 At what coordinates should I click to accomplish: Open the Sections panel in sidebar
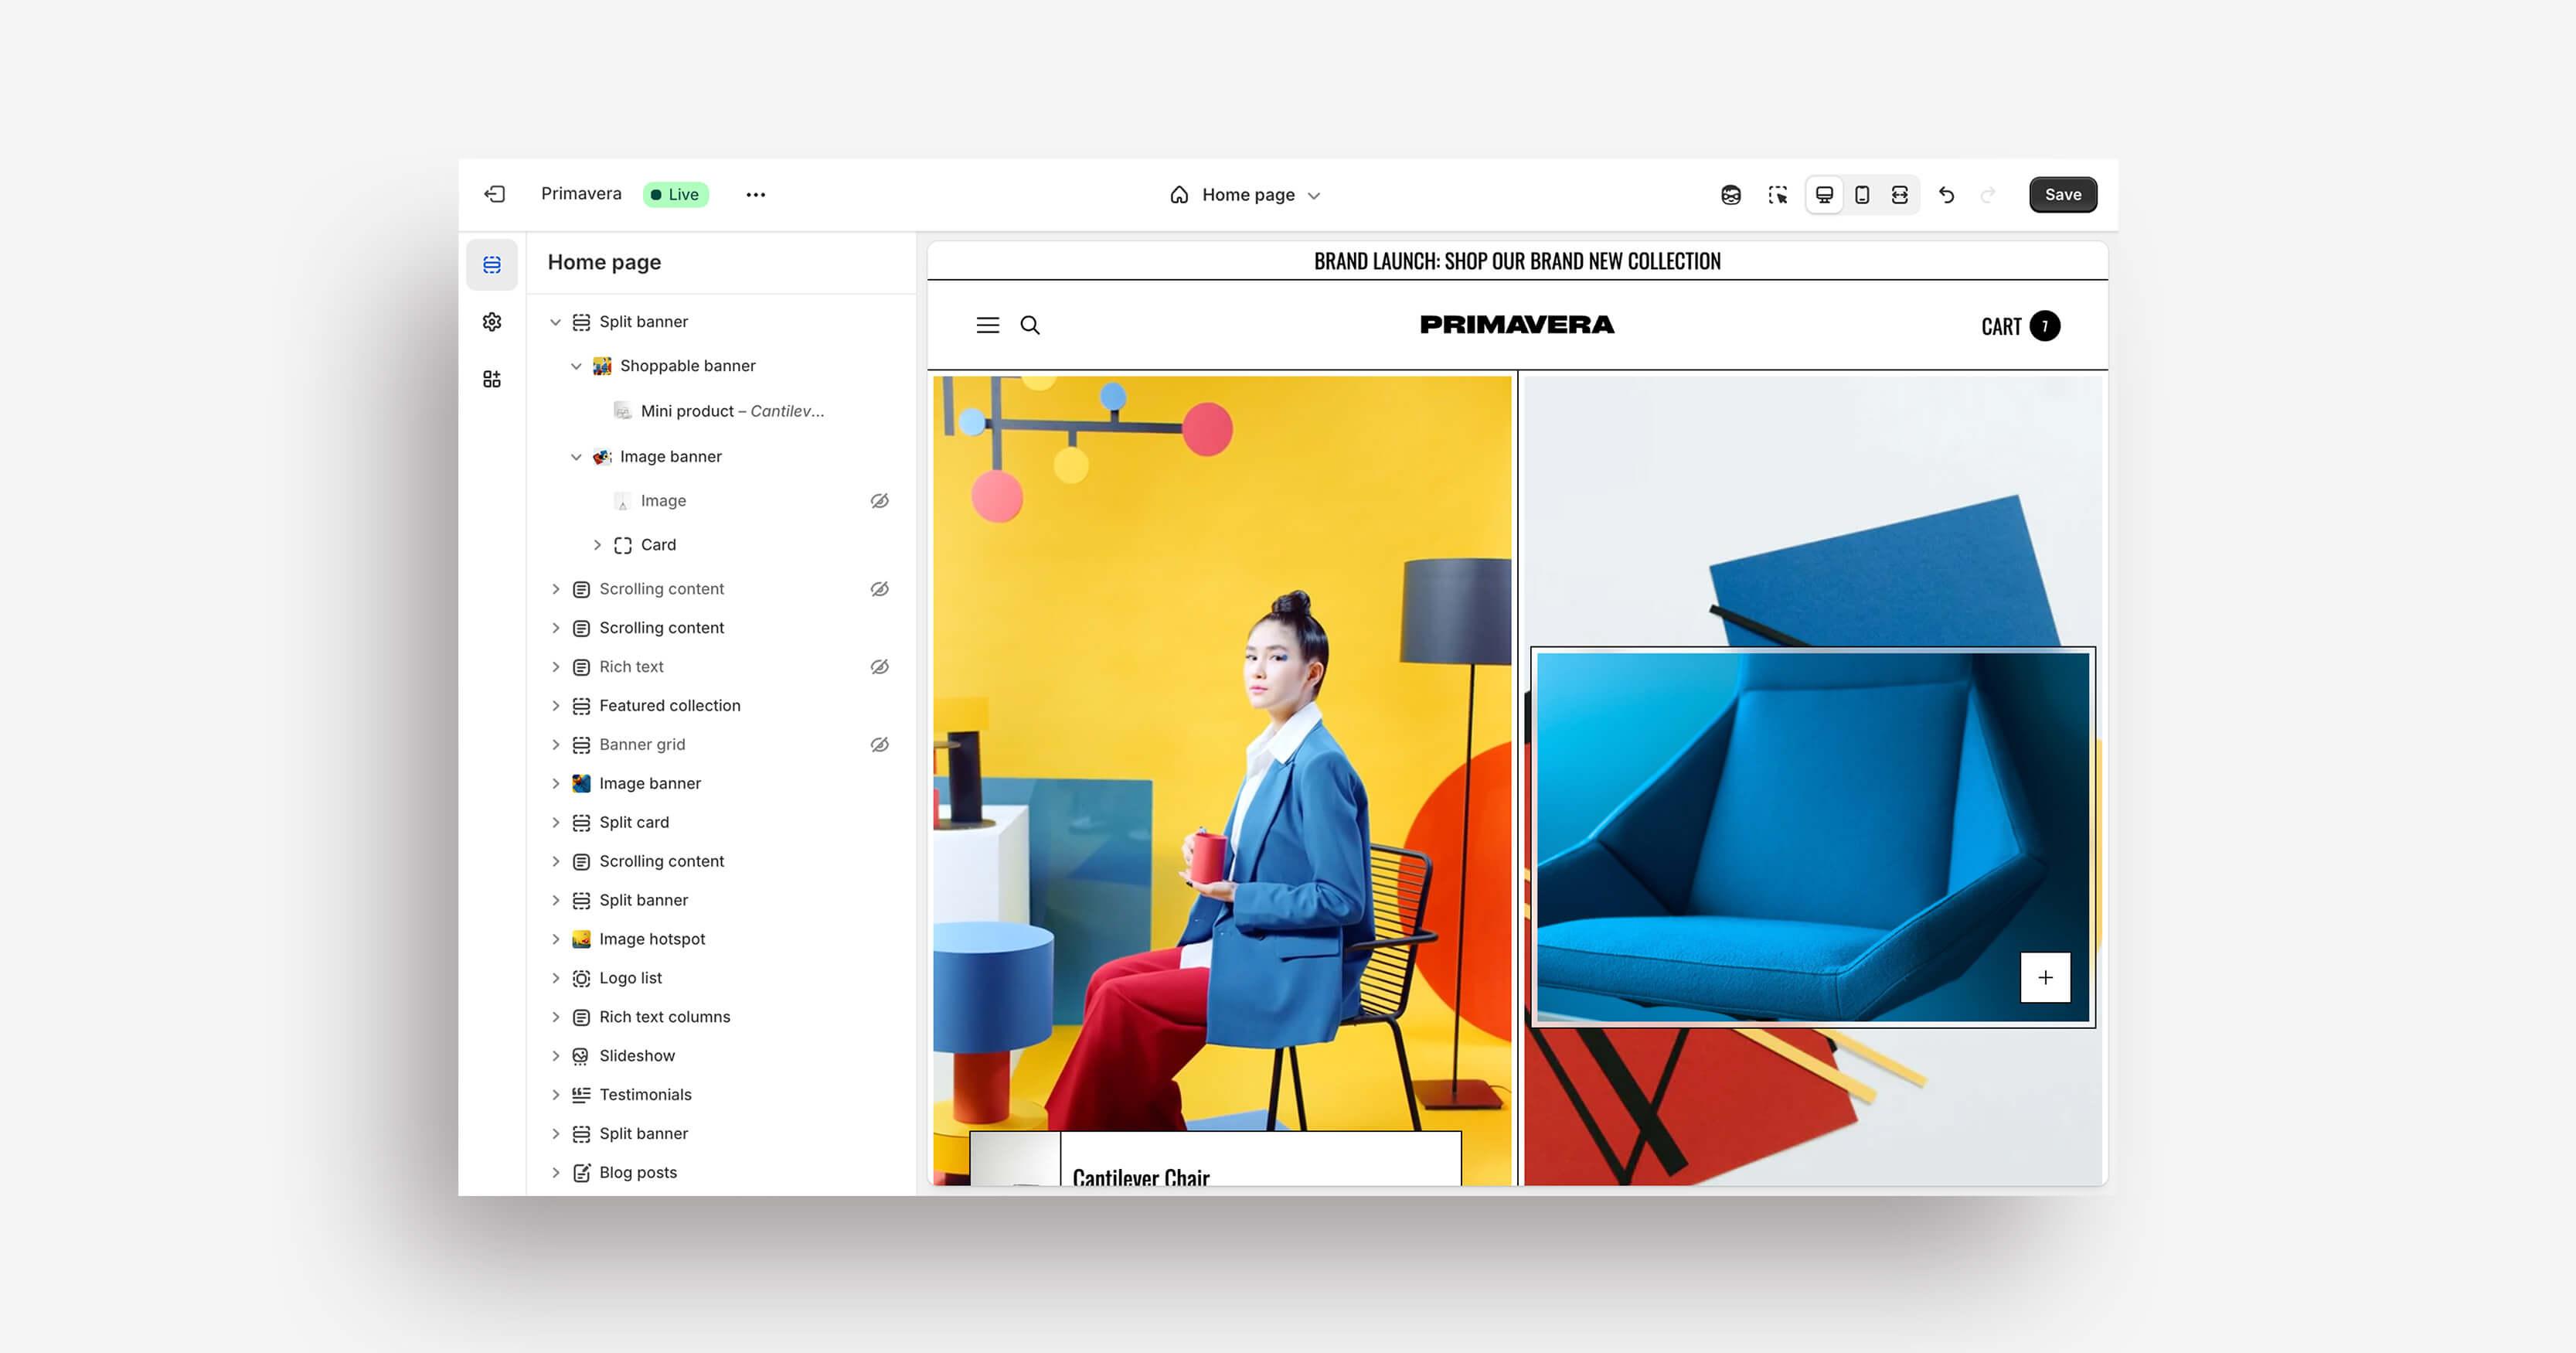pos(492,265)
